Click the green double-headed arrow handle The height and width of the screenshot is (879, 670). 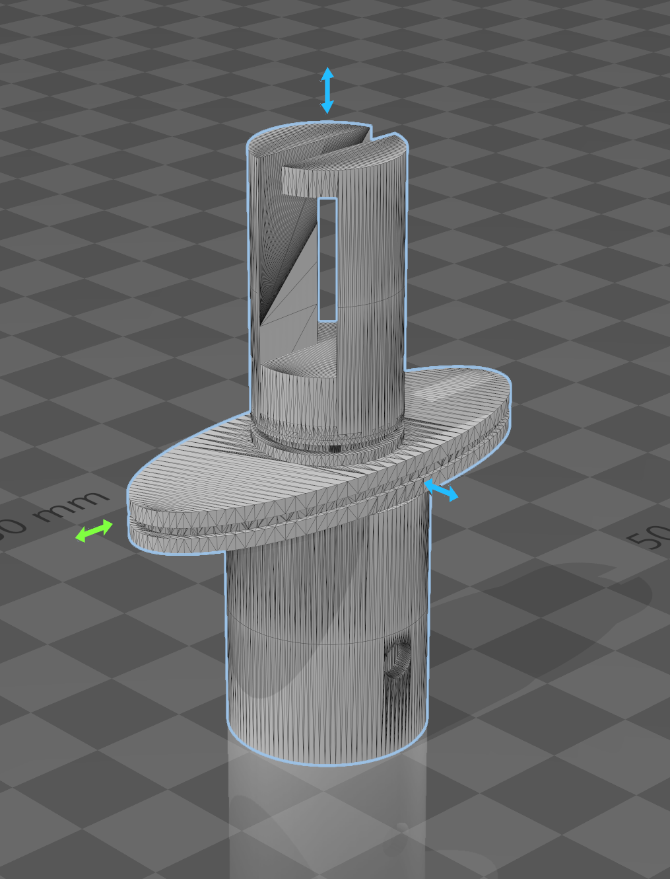pyautogui.click(x=94, y=531)
